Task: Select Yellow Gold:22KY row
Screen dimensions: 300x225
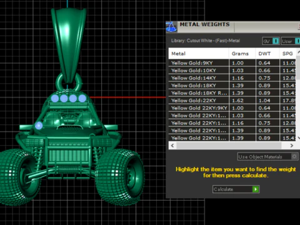Action: click(x=232, y=101)
